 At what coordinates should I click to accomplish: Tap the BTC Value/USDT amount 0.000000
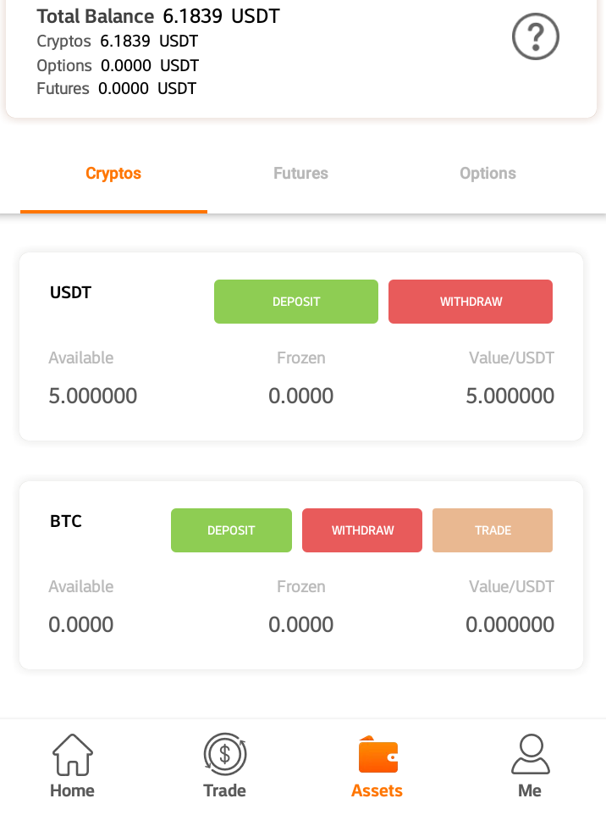pyautogui.click(x=510, y=624)
